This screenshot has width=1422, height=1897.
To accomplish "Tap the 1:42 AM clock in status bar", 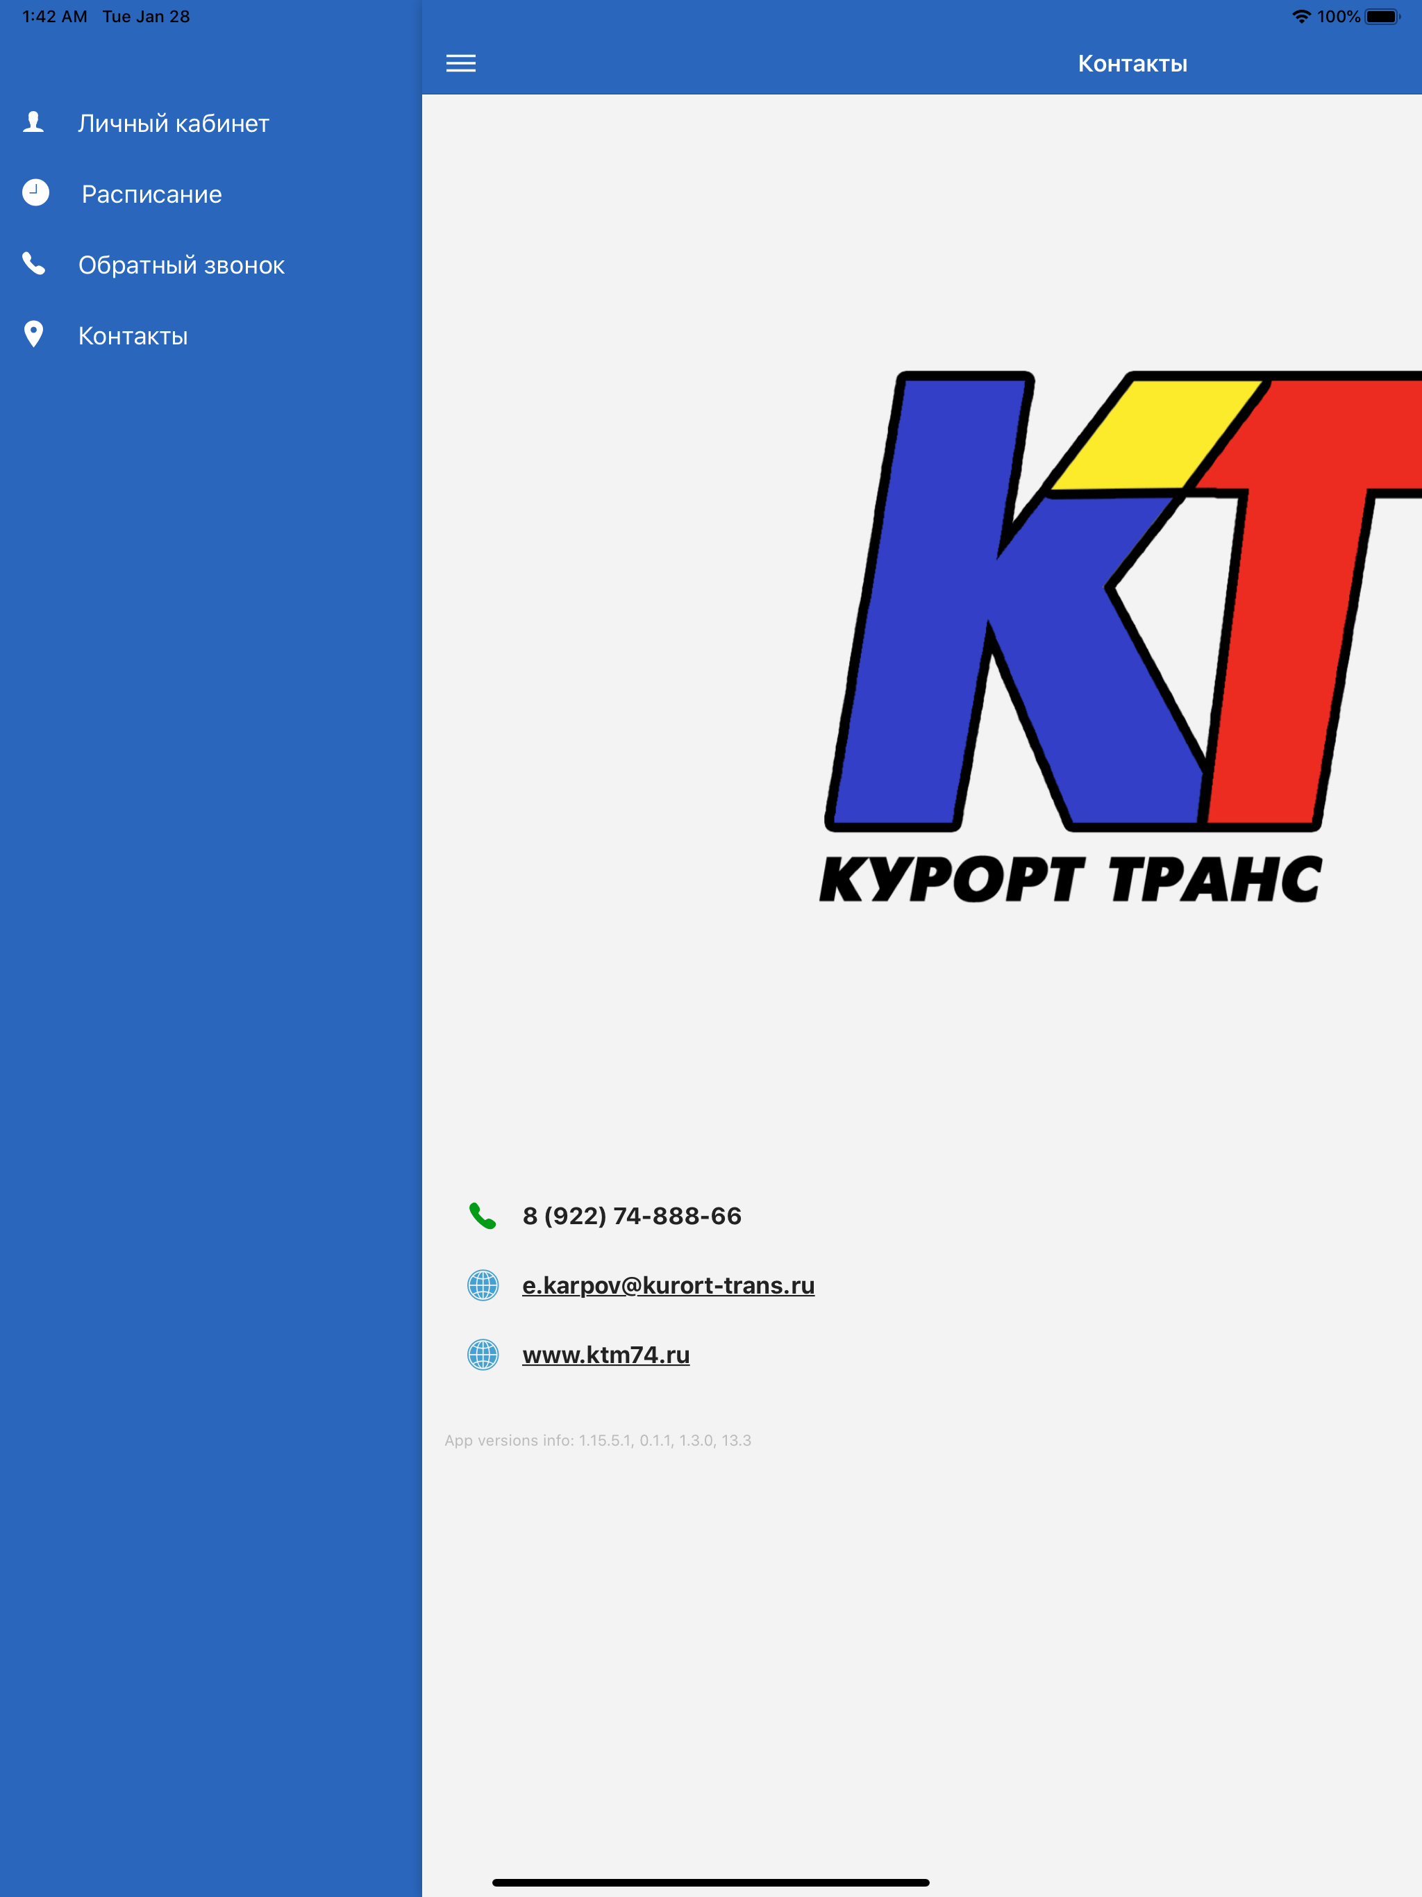I will pyautogui.click(x=55, y=16).
